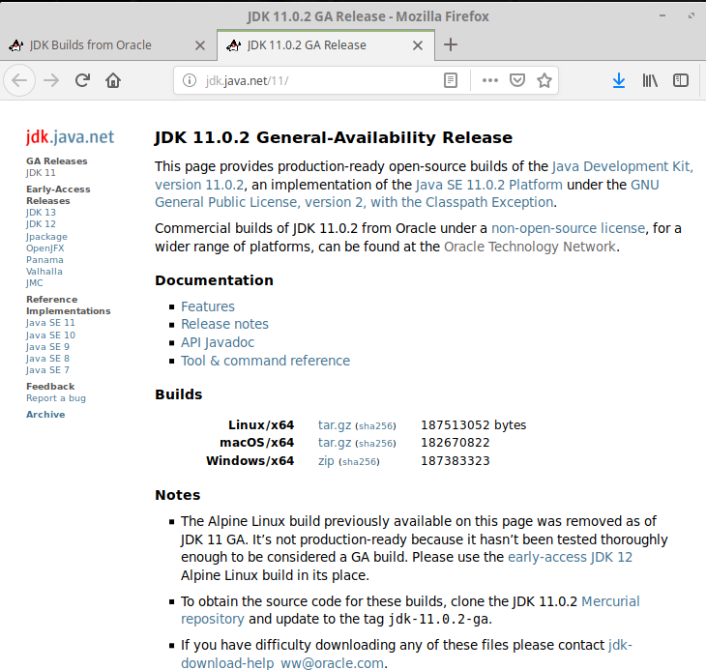Open the API Javadoc link
The height and width of the screenshot is (670, 706).
pos(218,343)
